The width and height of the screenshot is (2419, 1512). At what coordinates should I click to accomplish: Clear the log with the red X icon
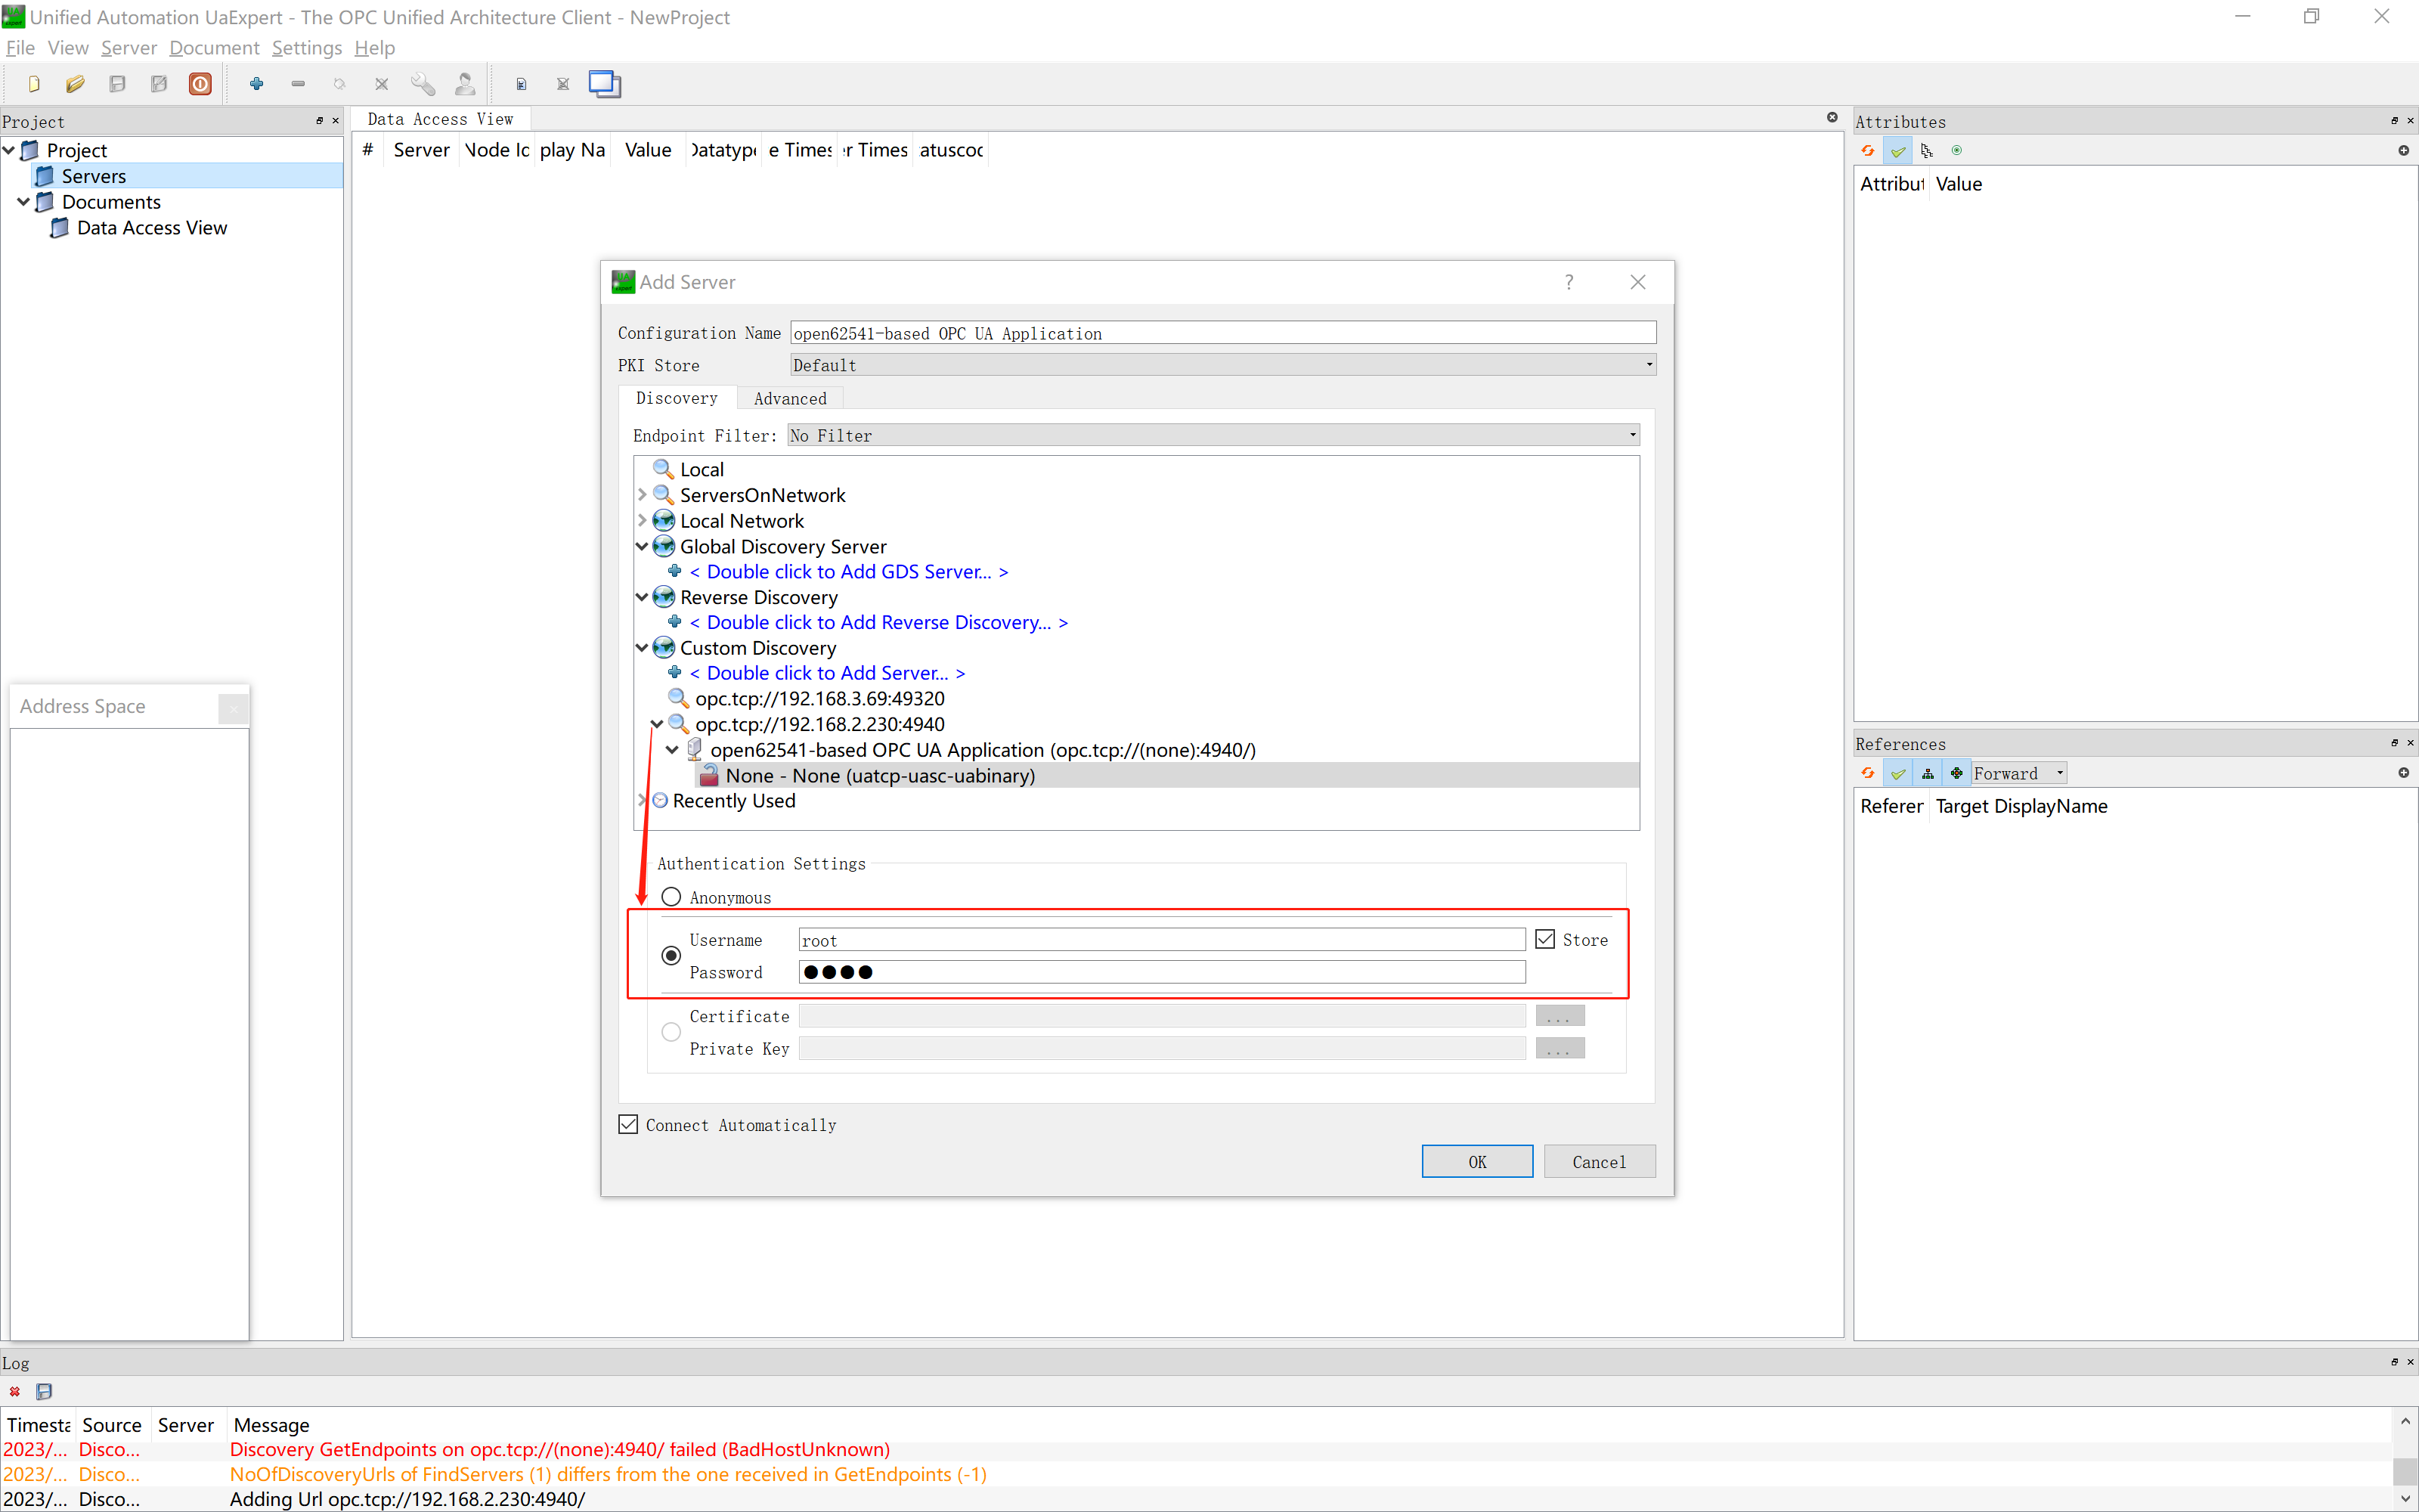click(15, 1391)
